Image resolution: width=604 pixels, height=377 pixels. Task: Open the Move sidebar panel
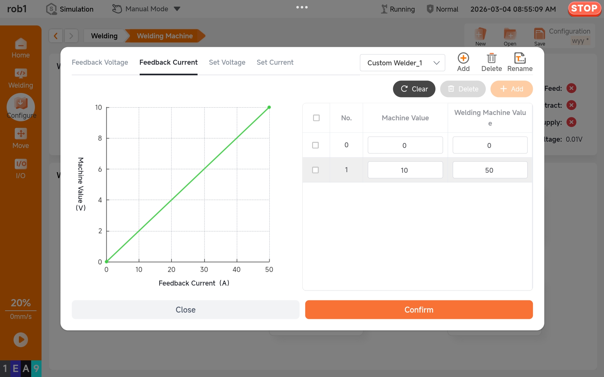(x=21, y=139)
